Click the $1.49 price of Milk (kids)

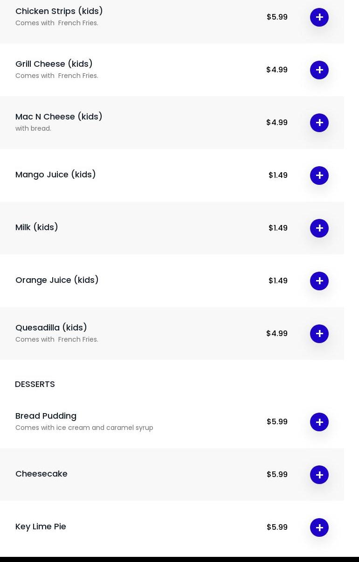tap(278, 228)
